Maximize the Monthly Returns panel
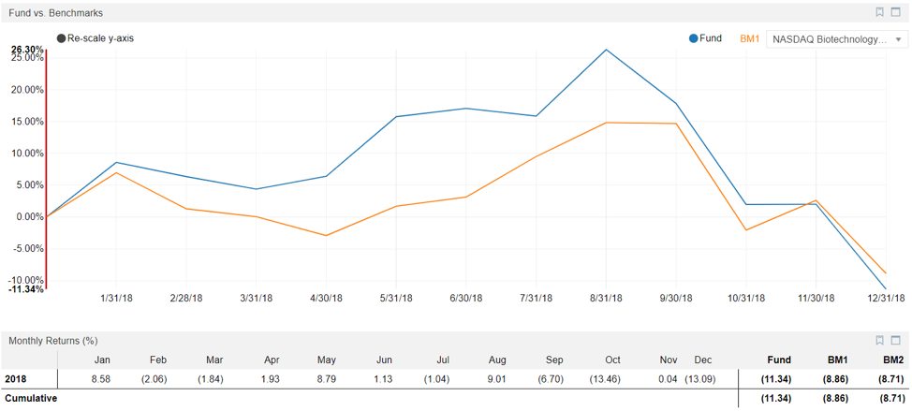 pos(896,341)
